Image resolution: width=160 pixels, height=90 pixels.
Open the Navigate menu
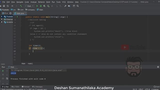pos(20,2)
